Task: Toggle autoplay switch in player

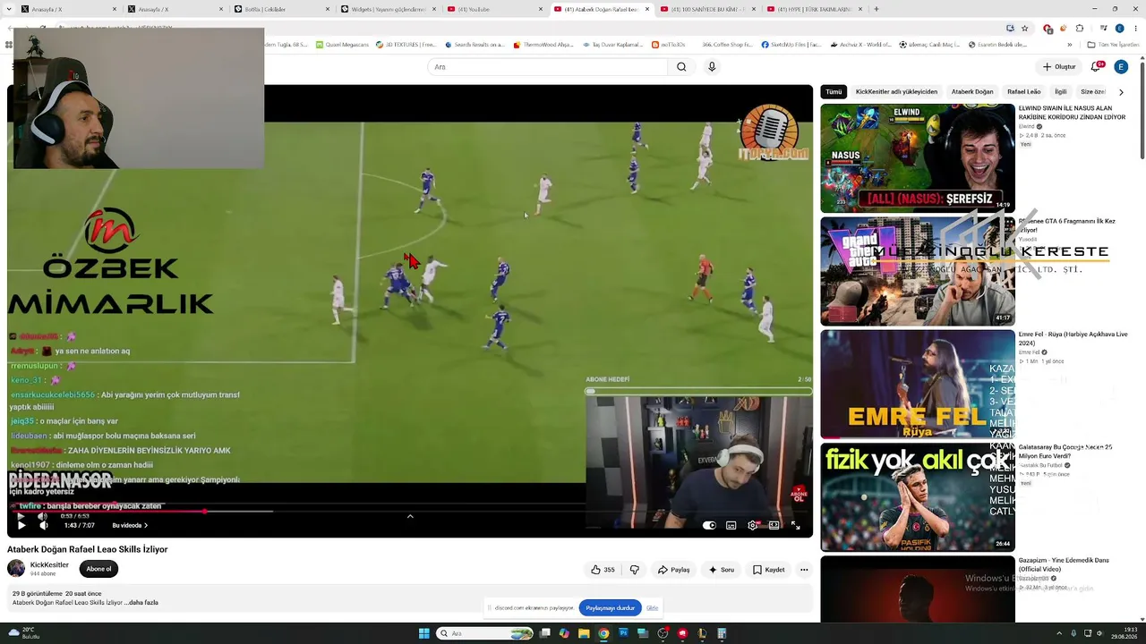Action: [709, 525]
